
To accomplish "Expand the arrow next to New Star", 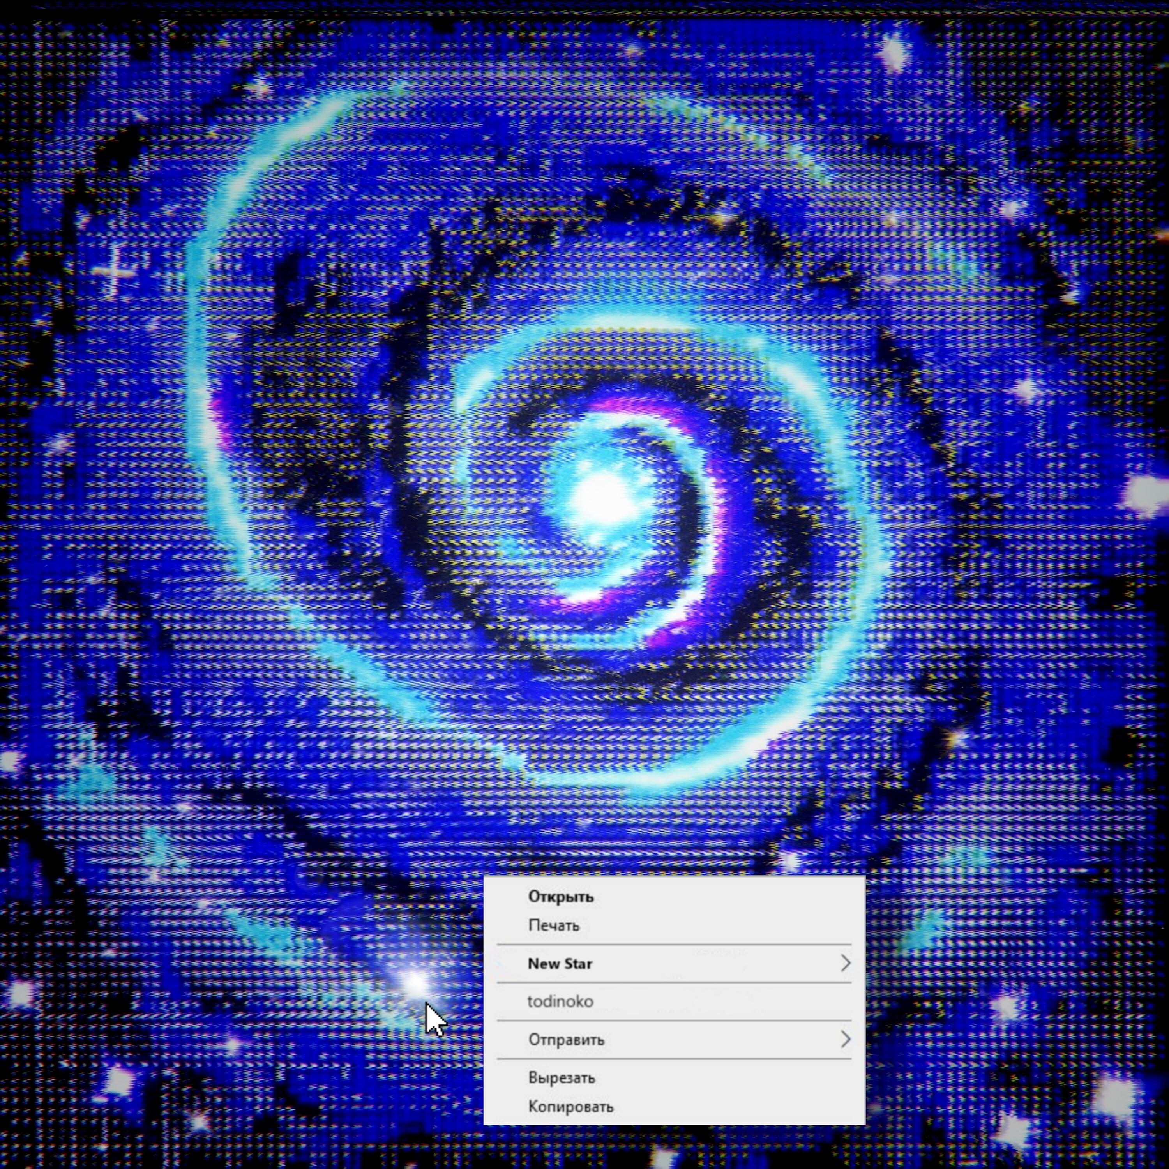I will pos(846,963).
